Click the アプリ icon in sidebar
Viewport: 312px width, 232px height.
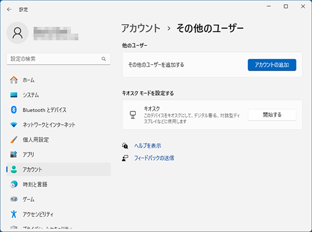pos(14,154)
